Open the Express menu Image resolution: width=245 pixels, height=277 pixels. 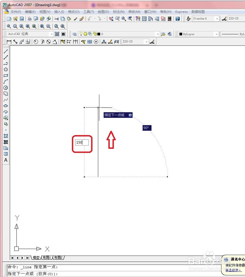181,12
